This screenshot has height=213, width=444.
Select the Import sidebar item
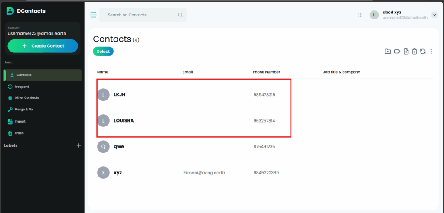[20, 121]
